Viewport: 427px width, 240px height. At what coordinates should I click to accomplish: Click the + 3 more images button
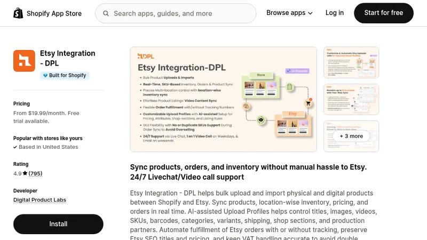(351, 136)
